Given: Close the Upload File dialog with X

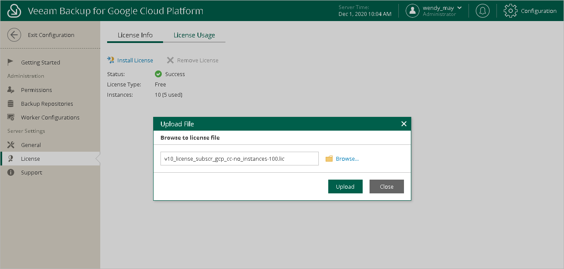Looking at the screenshot, I should tap(404, 124).
